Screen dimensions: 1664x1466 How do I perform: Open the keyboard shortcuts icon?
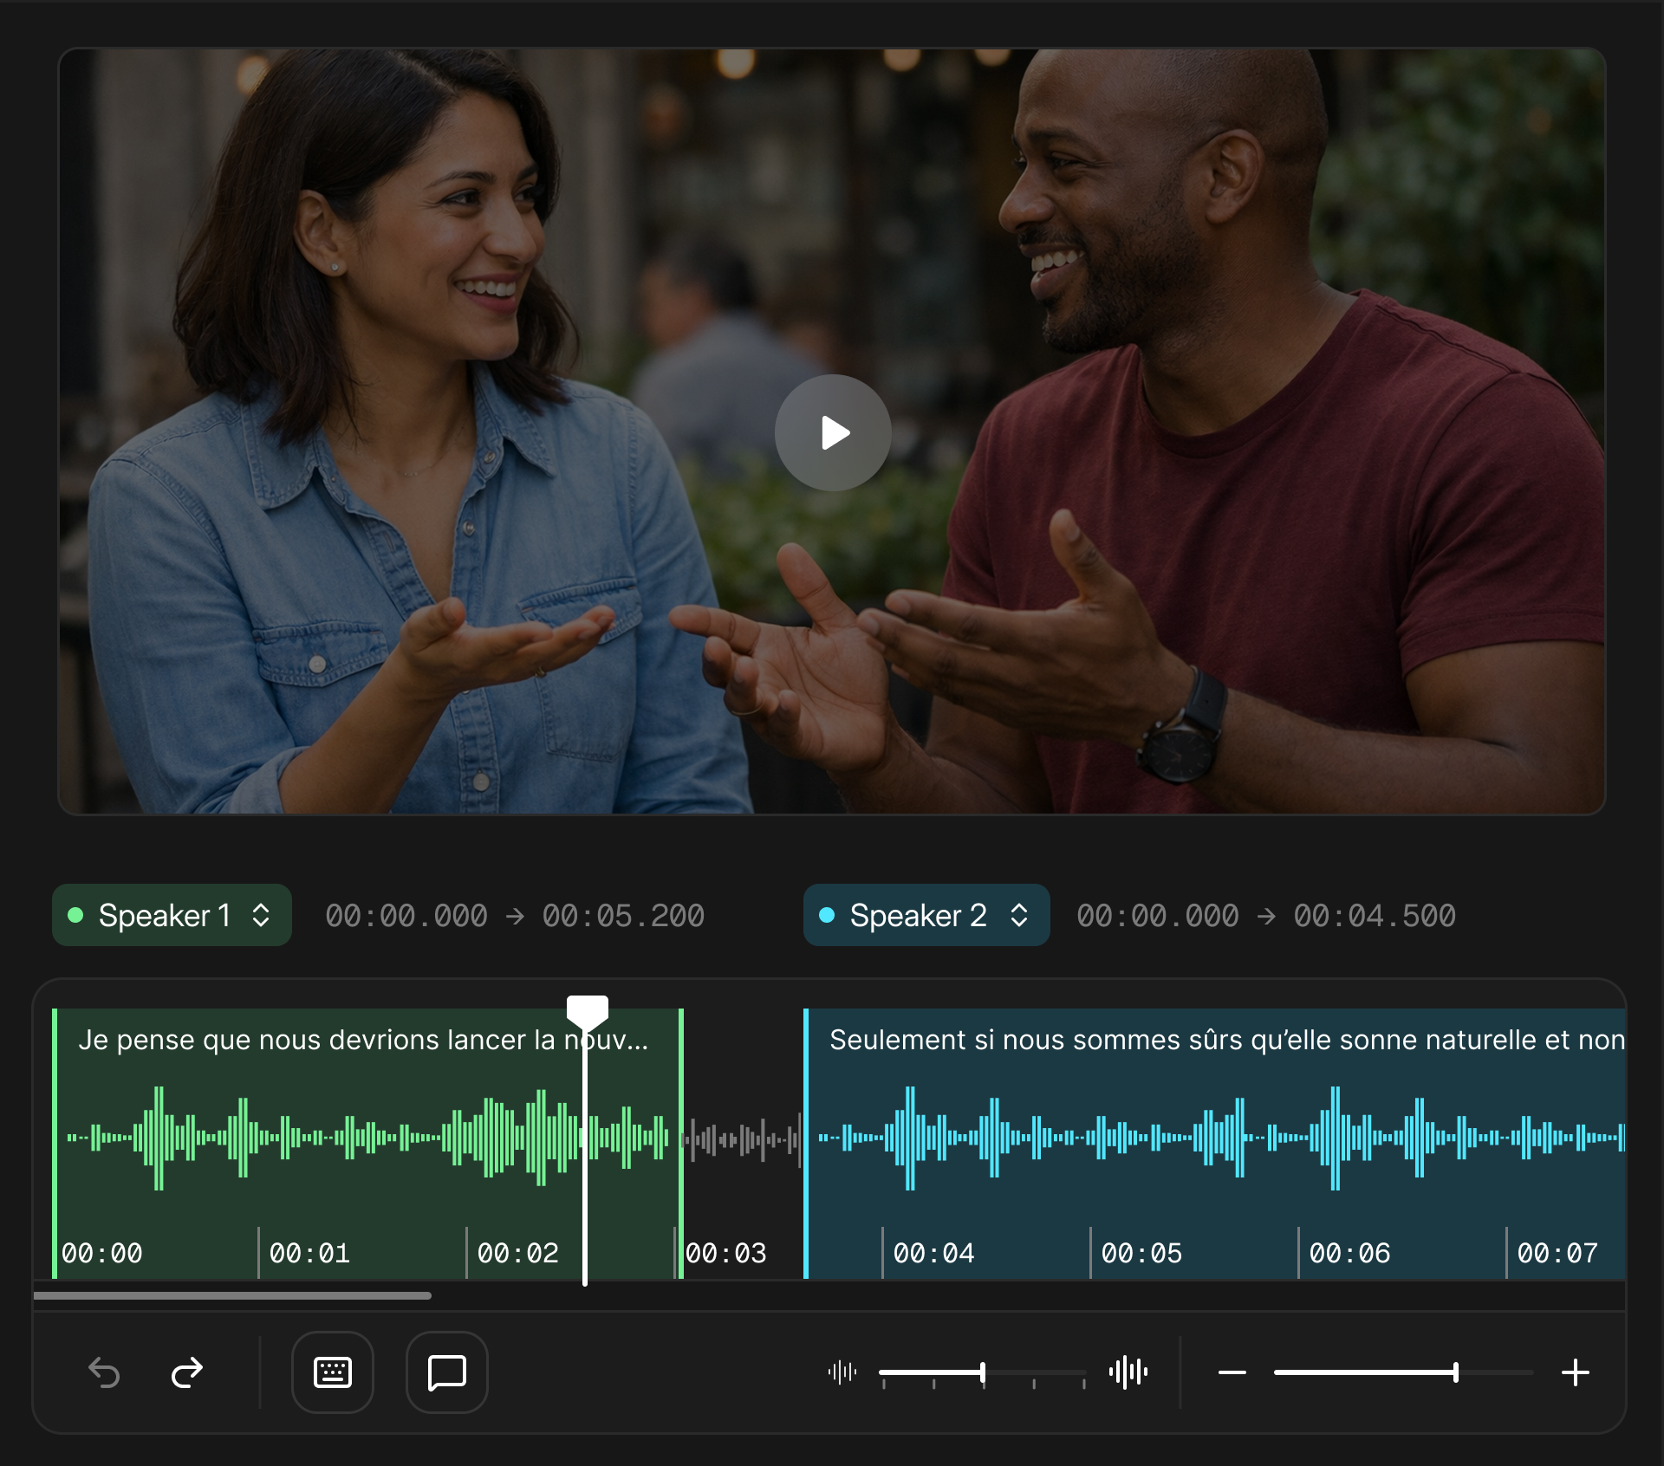(333, 1372)
